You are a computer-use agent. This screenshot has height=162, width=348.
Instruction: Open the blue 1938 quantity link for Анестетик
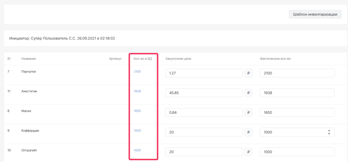coord(137,91)
